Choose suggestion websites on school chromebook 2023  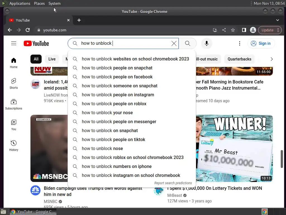click(132, 59)
